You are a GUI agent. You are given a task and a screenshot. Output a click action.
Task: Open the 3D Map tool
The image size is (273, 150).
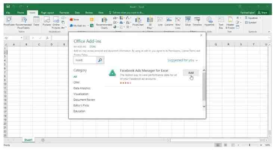point(150,23)
